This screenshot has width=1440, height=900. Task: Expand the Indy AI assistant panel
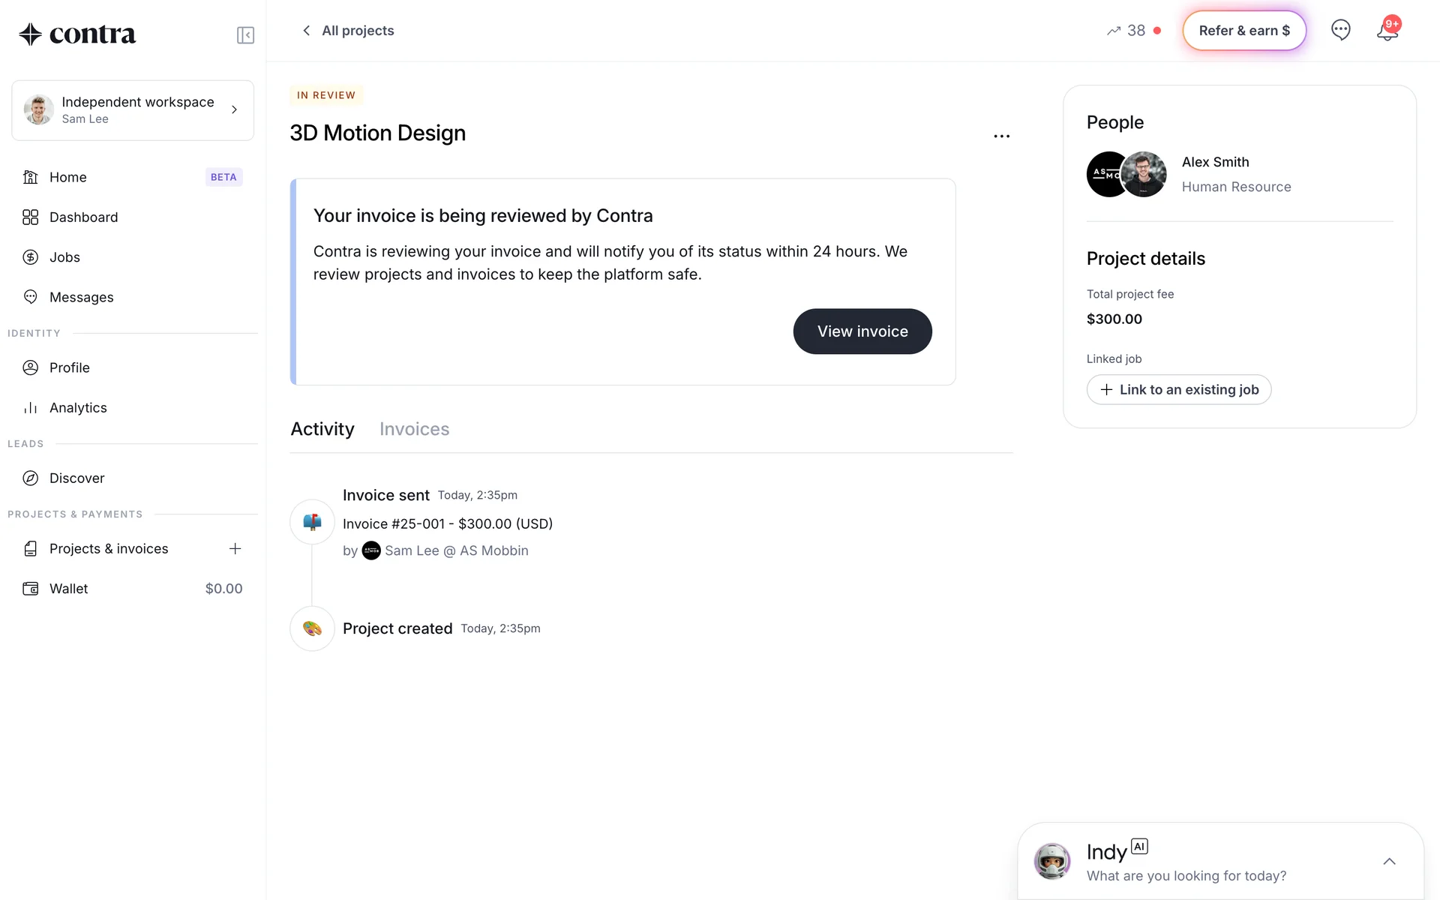coord(1389,862)
